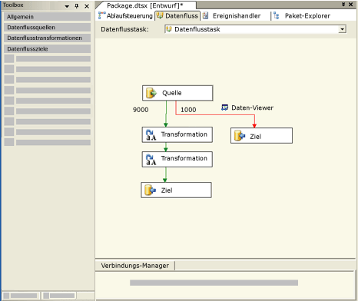Select the Ziel component under the second Transformation
This screenshot has height=301, width=358.
(176, 190)
